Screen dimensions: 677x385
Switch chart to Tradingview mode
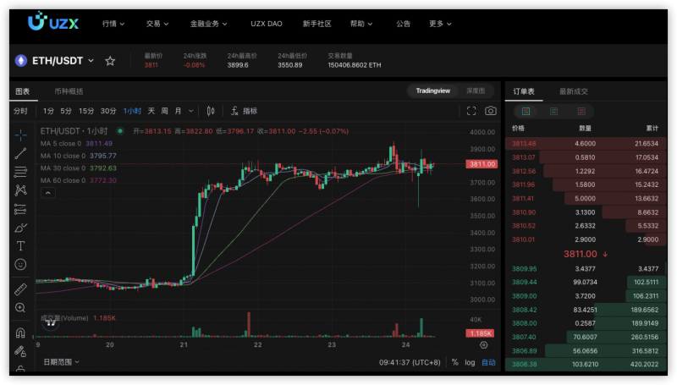click(x=432, y=91)
